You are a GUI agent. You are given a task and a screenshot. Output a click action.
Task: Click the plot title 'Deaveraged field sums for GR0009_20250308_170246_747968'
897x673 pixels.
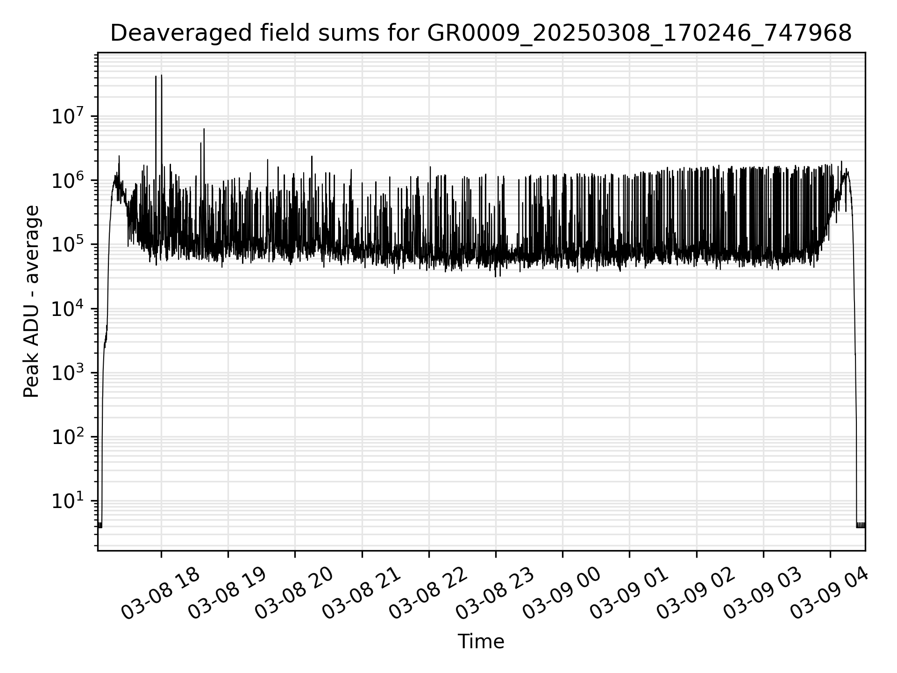[x=481, y=34]
